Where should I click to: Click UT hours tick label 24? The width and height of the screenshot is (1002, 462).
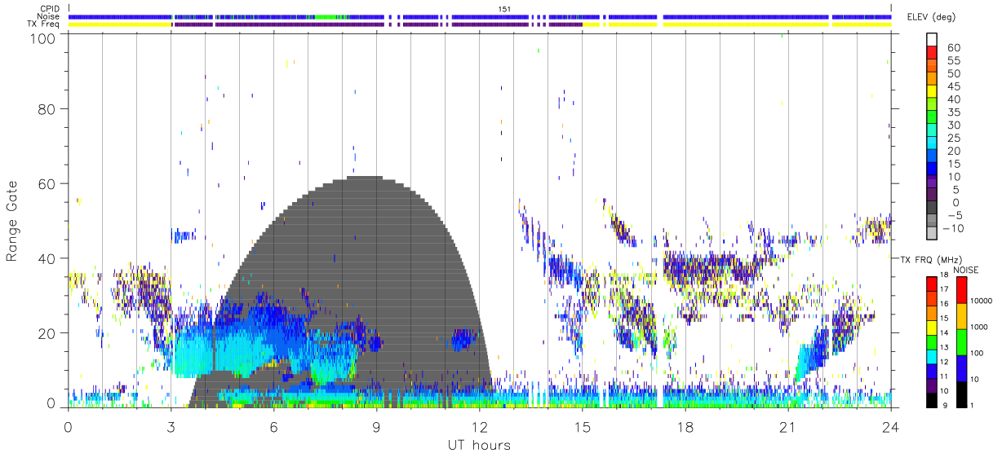890,427
